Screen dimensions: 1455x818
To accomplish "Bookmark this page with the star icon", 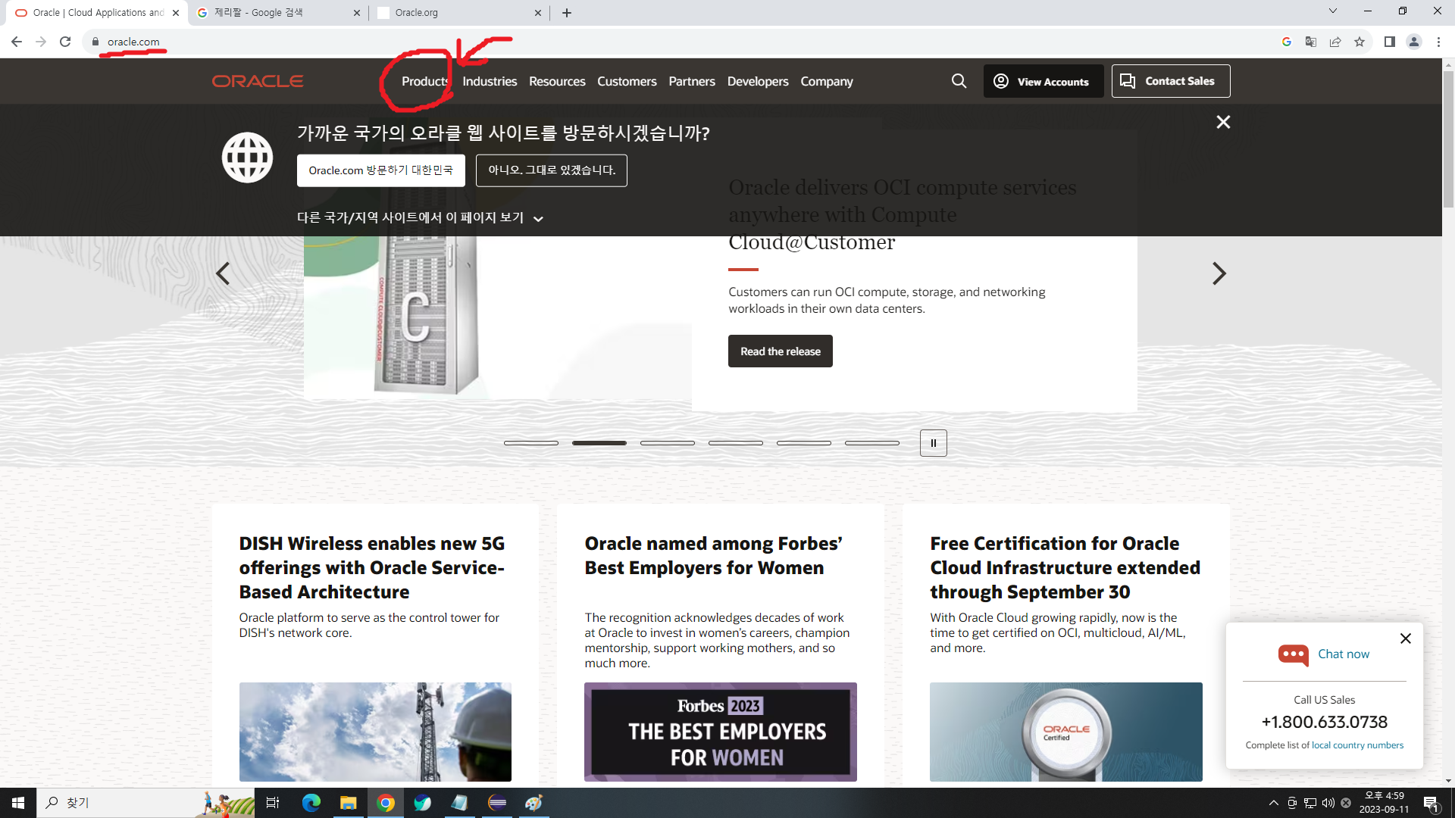I will (x=1360, y=42).
